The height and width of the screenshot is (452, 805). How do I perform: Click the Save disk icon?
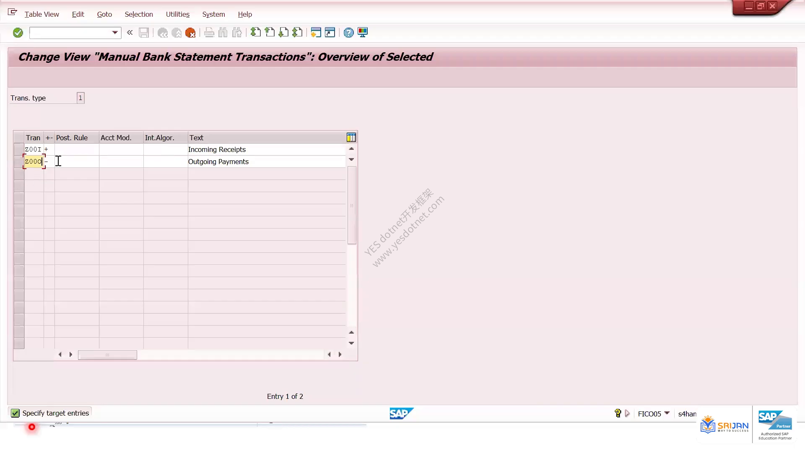[144, 33]
